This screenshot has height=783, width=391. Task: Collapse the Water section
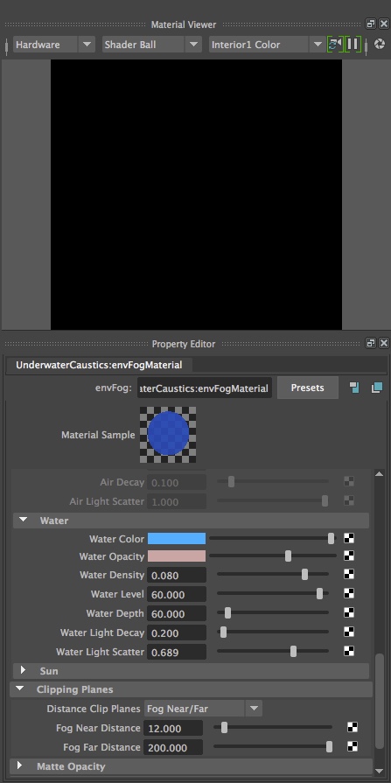[23, 520]
